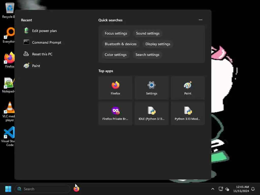Click the Firefox icon on taskbar
260x195 pixels.
click(x=76, y=189)
